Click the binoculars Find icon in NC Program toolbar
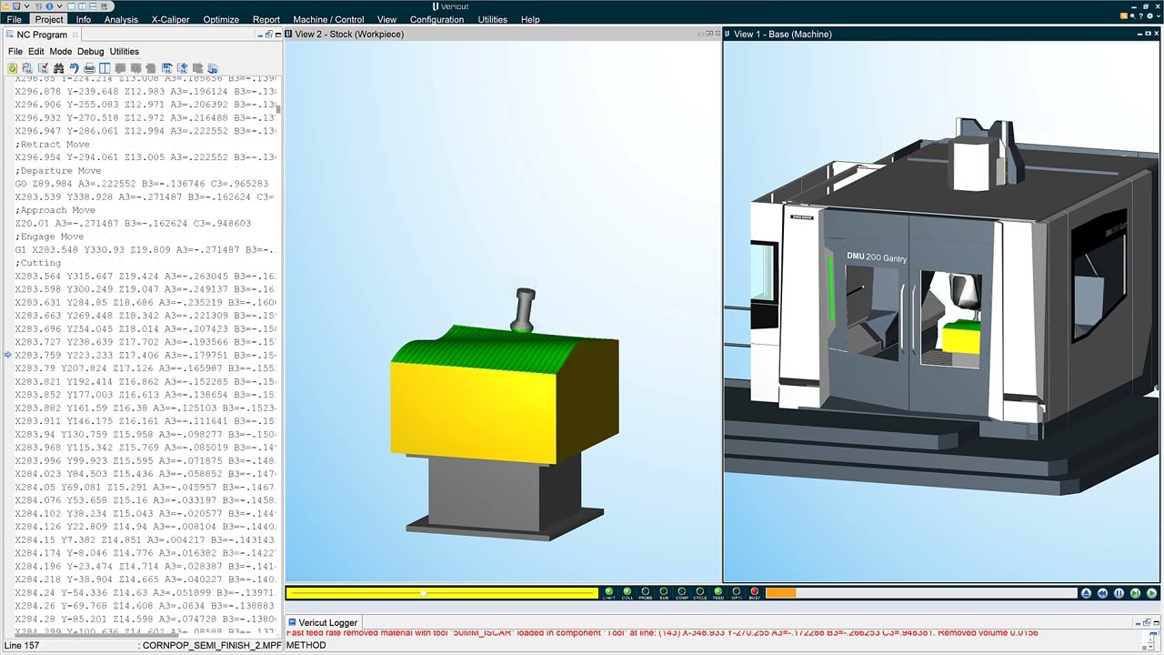 (x=58, y=68)
